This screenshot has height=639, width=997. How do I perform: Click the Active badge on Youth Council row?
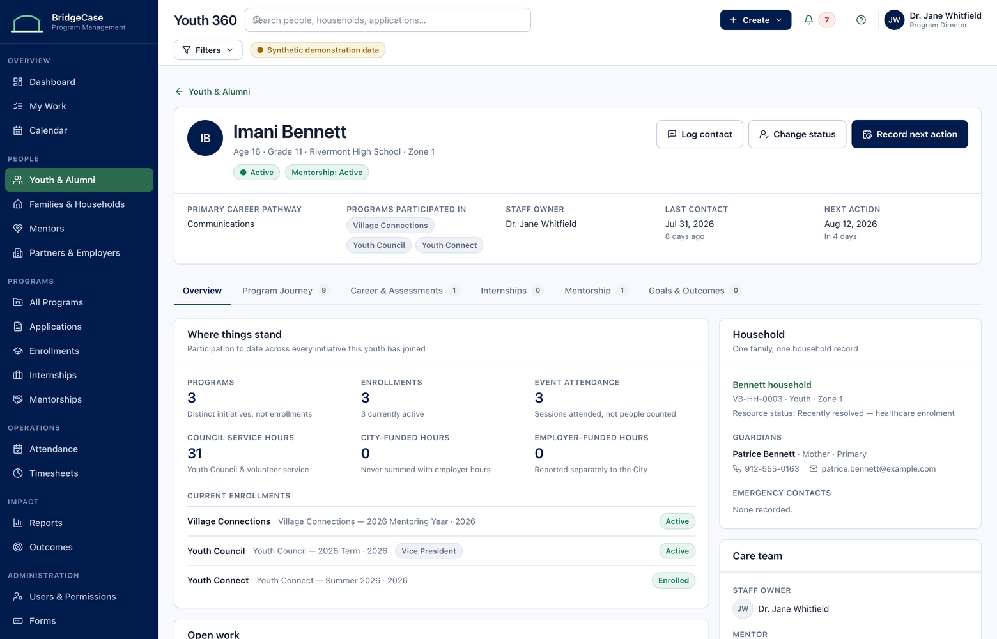677,551
